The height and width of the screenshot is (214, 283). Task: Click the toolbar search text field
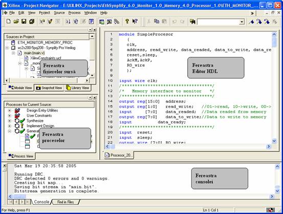[x=218, y=22]
